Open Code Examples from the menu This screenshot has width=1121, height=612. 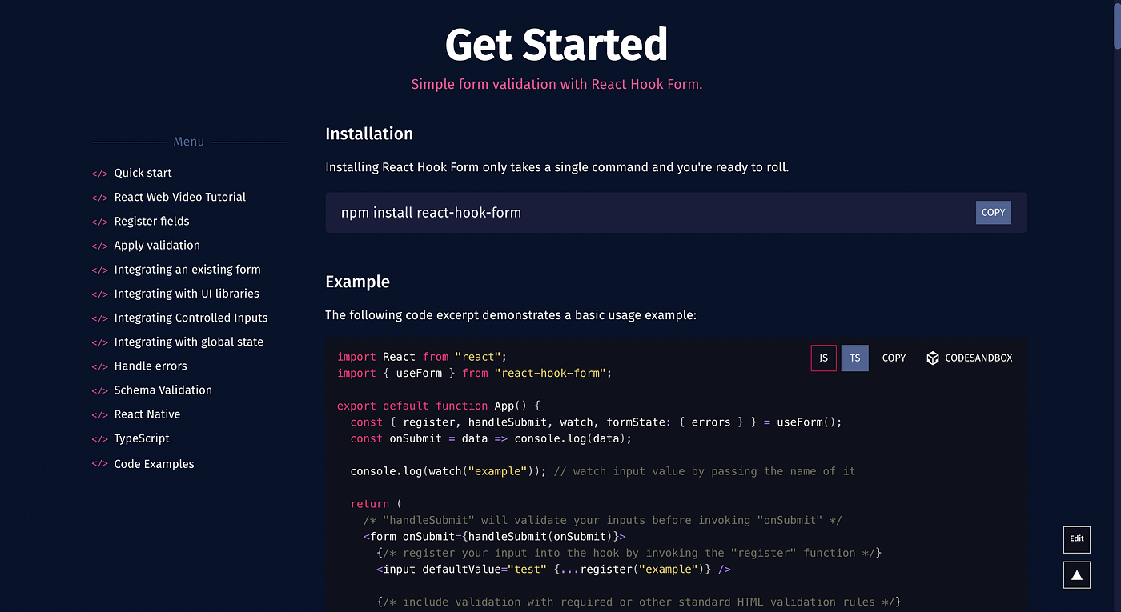(x=154, y=464)
